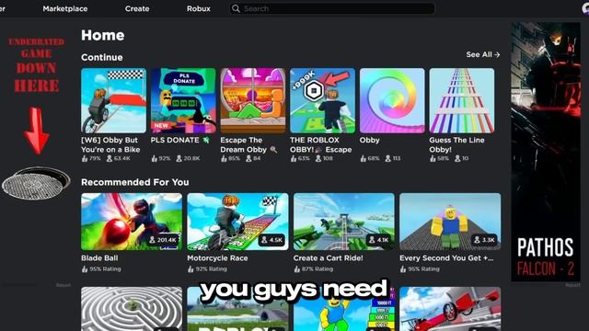Click thumbs-up icon under Motorcycle Race
The height and width of the screenshot is (331, 589).
click(191, 269)
